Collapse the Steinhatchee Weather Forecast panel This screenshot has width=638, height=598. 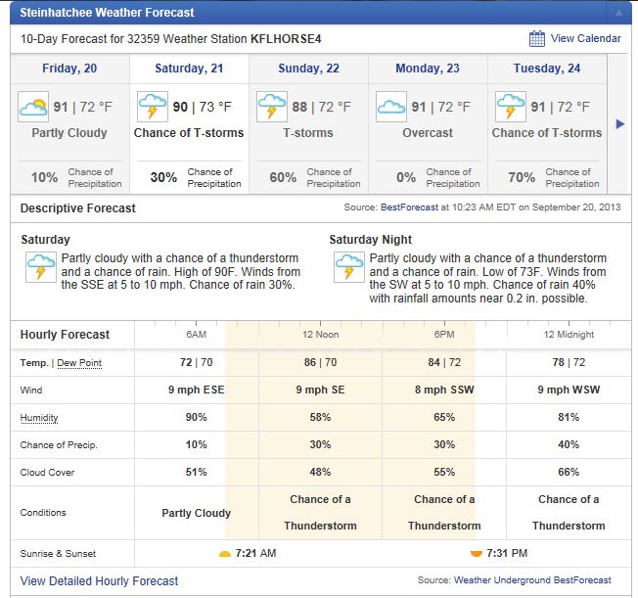click(x=617, y=13)
